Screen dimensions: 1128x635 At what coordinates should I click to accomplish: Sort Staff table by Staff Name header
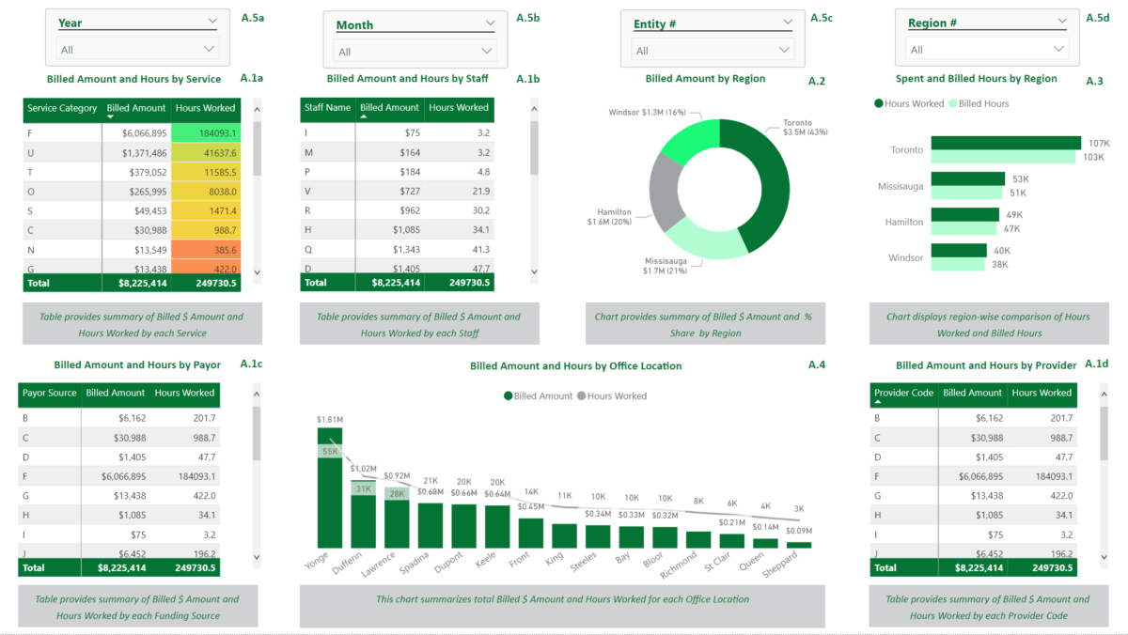click(x=328, y=107)
